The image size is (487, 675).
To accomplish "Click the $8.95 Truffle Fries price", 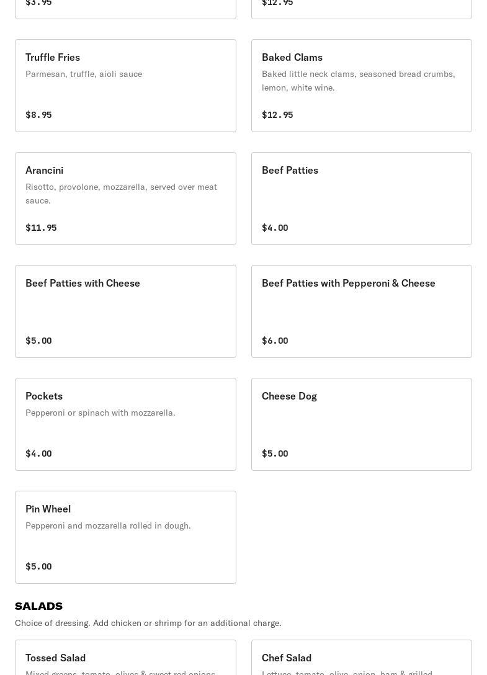I will (x=38, y=115).
